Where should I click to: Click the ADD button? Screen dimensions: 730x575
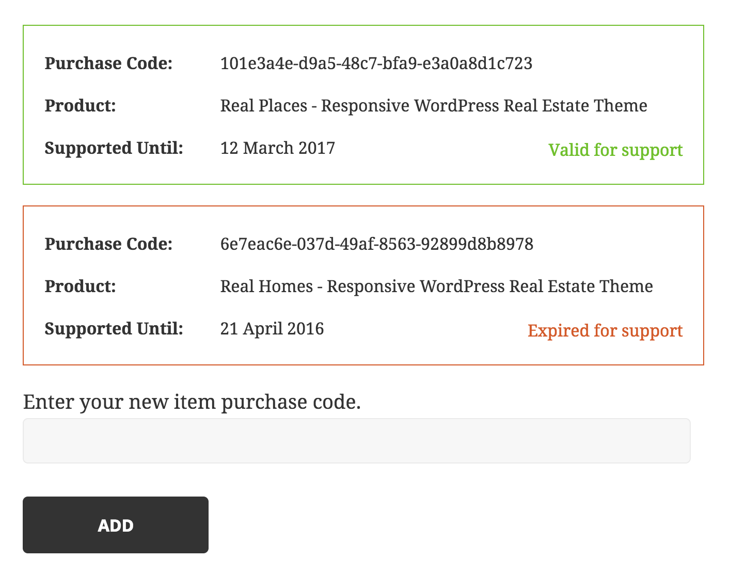click(116, 525)
